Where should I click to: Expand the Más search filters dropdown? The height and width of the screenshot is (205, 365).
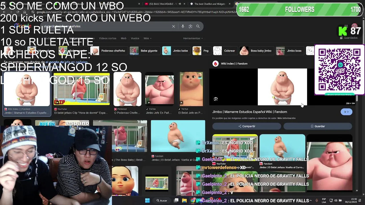147,38
